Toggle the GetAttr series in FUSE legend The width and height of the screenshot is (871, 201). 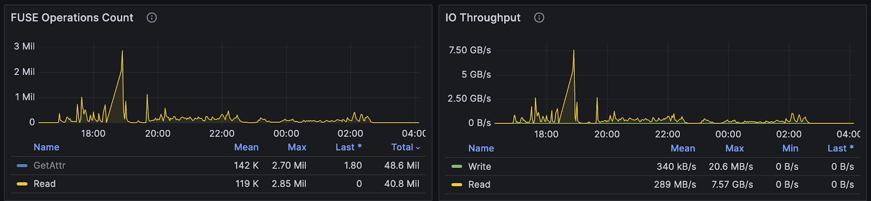pos(50,166)
